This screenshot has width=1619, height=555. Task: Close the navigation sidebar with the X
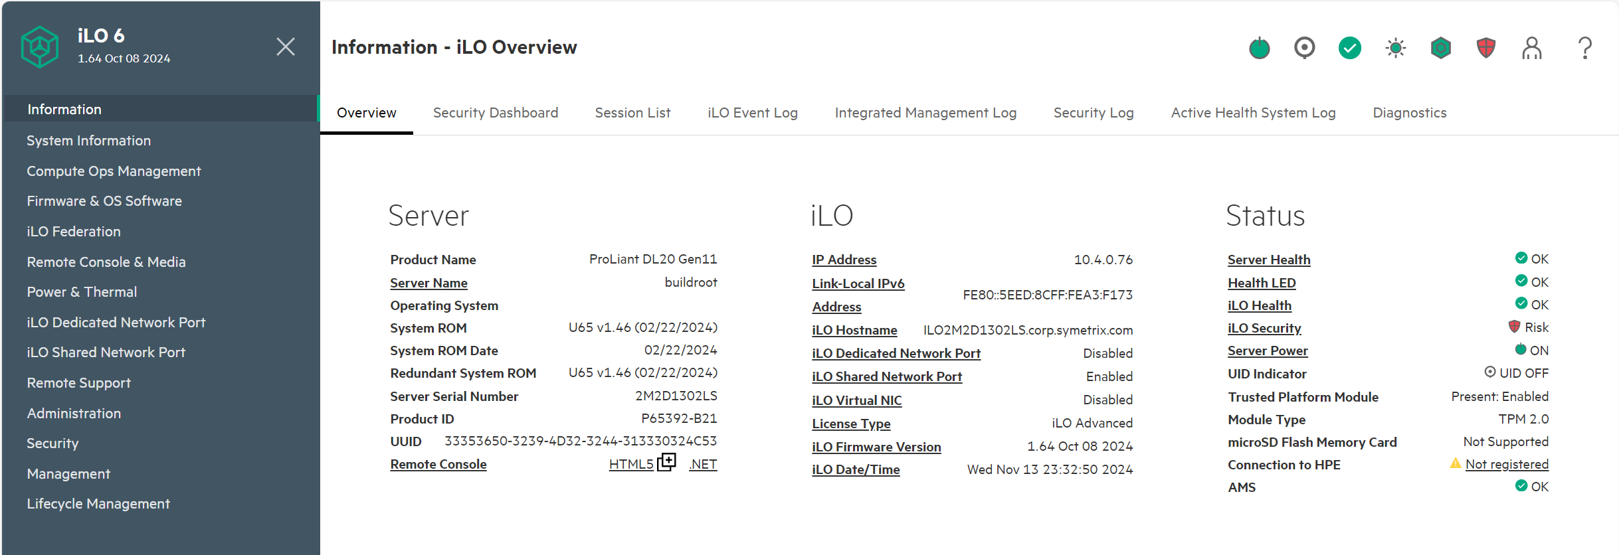coord(286,46)
